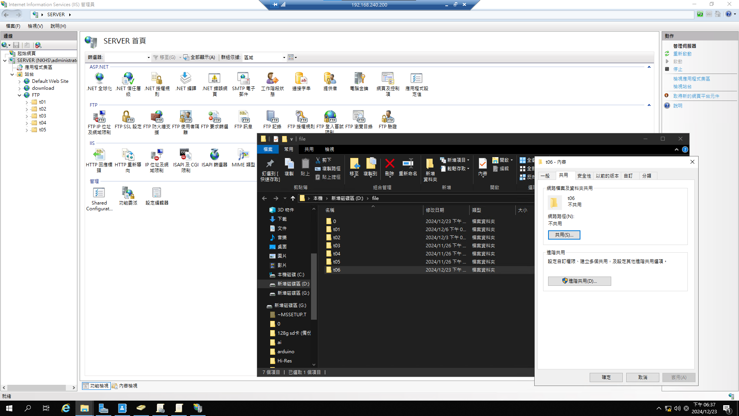Viewport: 739px width, 416px height.
Task: Select 應用程式集區 in connections tree
Action: [35, 67]
